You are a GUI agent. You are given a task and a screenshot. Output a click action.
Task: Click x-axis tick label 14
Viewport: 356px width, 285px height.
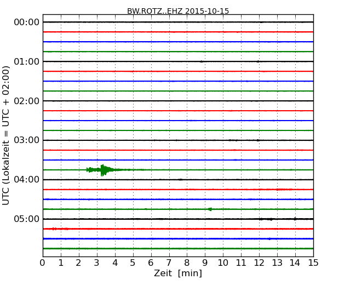click(295, 263)
